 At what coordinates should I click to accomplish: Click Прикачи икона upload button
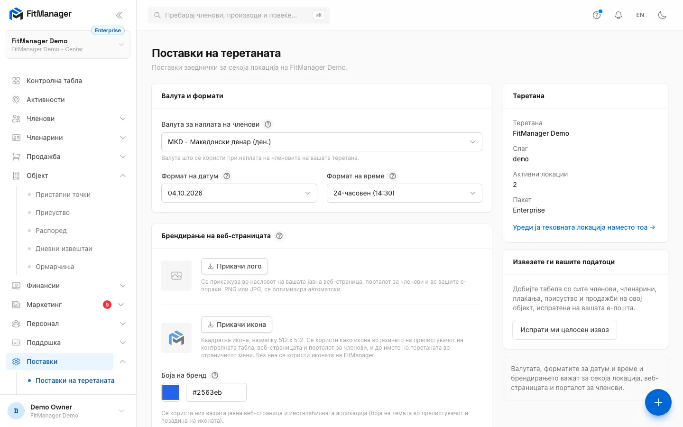(x=237, y=325)
